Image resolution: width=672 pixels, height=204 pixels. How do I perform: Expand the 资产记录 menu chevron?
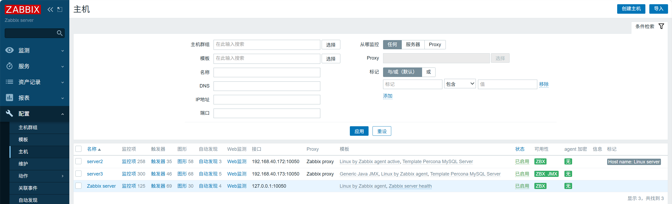(x=63, y=82)
